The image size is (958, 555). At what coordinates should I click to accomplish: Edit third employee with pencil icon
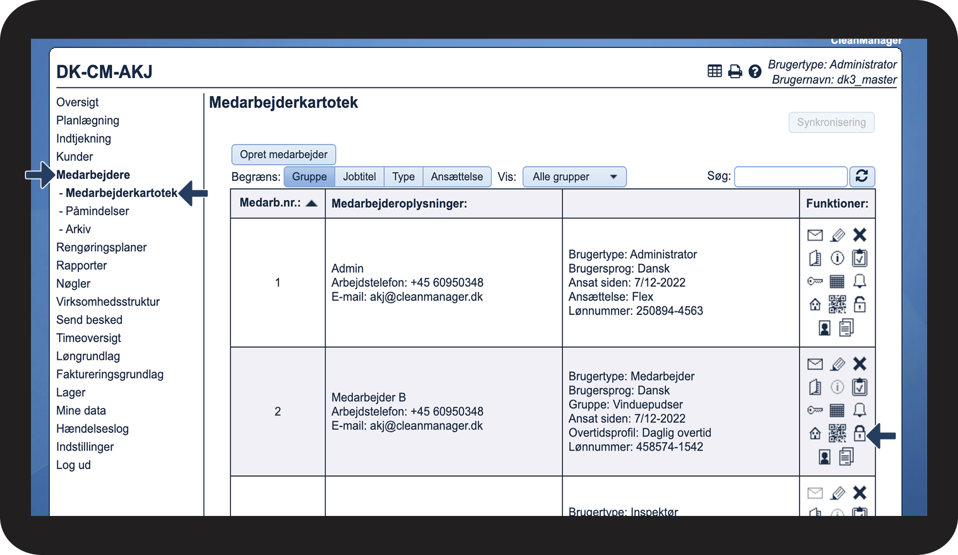pos(838,493)
